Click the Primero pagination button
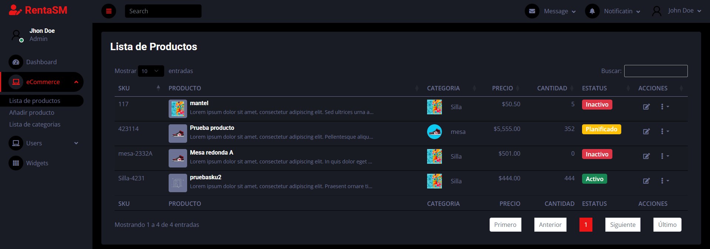This screenshot has height=249, width=710. pos(506,225)
